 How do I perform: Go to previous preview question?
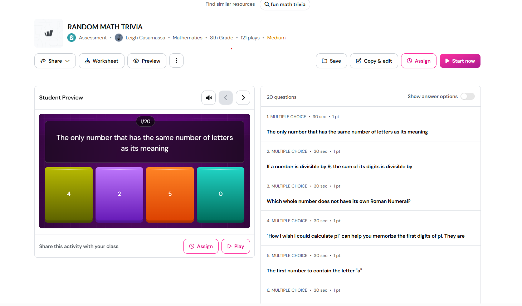226,98
